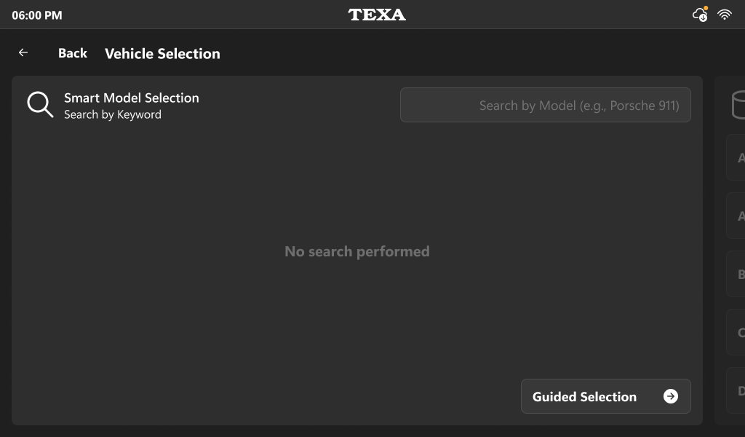Tap the TEXA logo in the top bar
The width and height of the screenshot is (745, 437).
(x=377, y=14)
